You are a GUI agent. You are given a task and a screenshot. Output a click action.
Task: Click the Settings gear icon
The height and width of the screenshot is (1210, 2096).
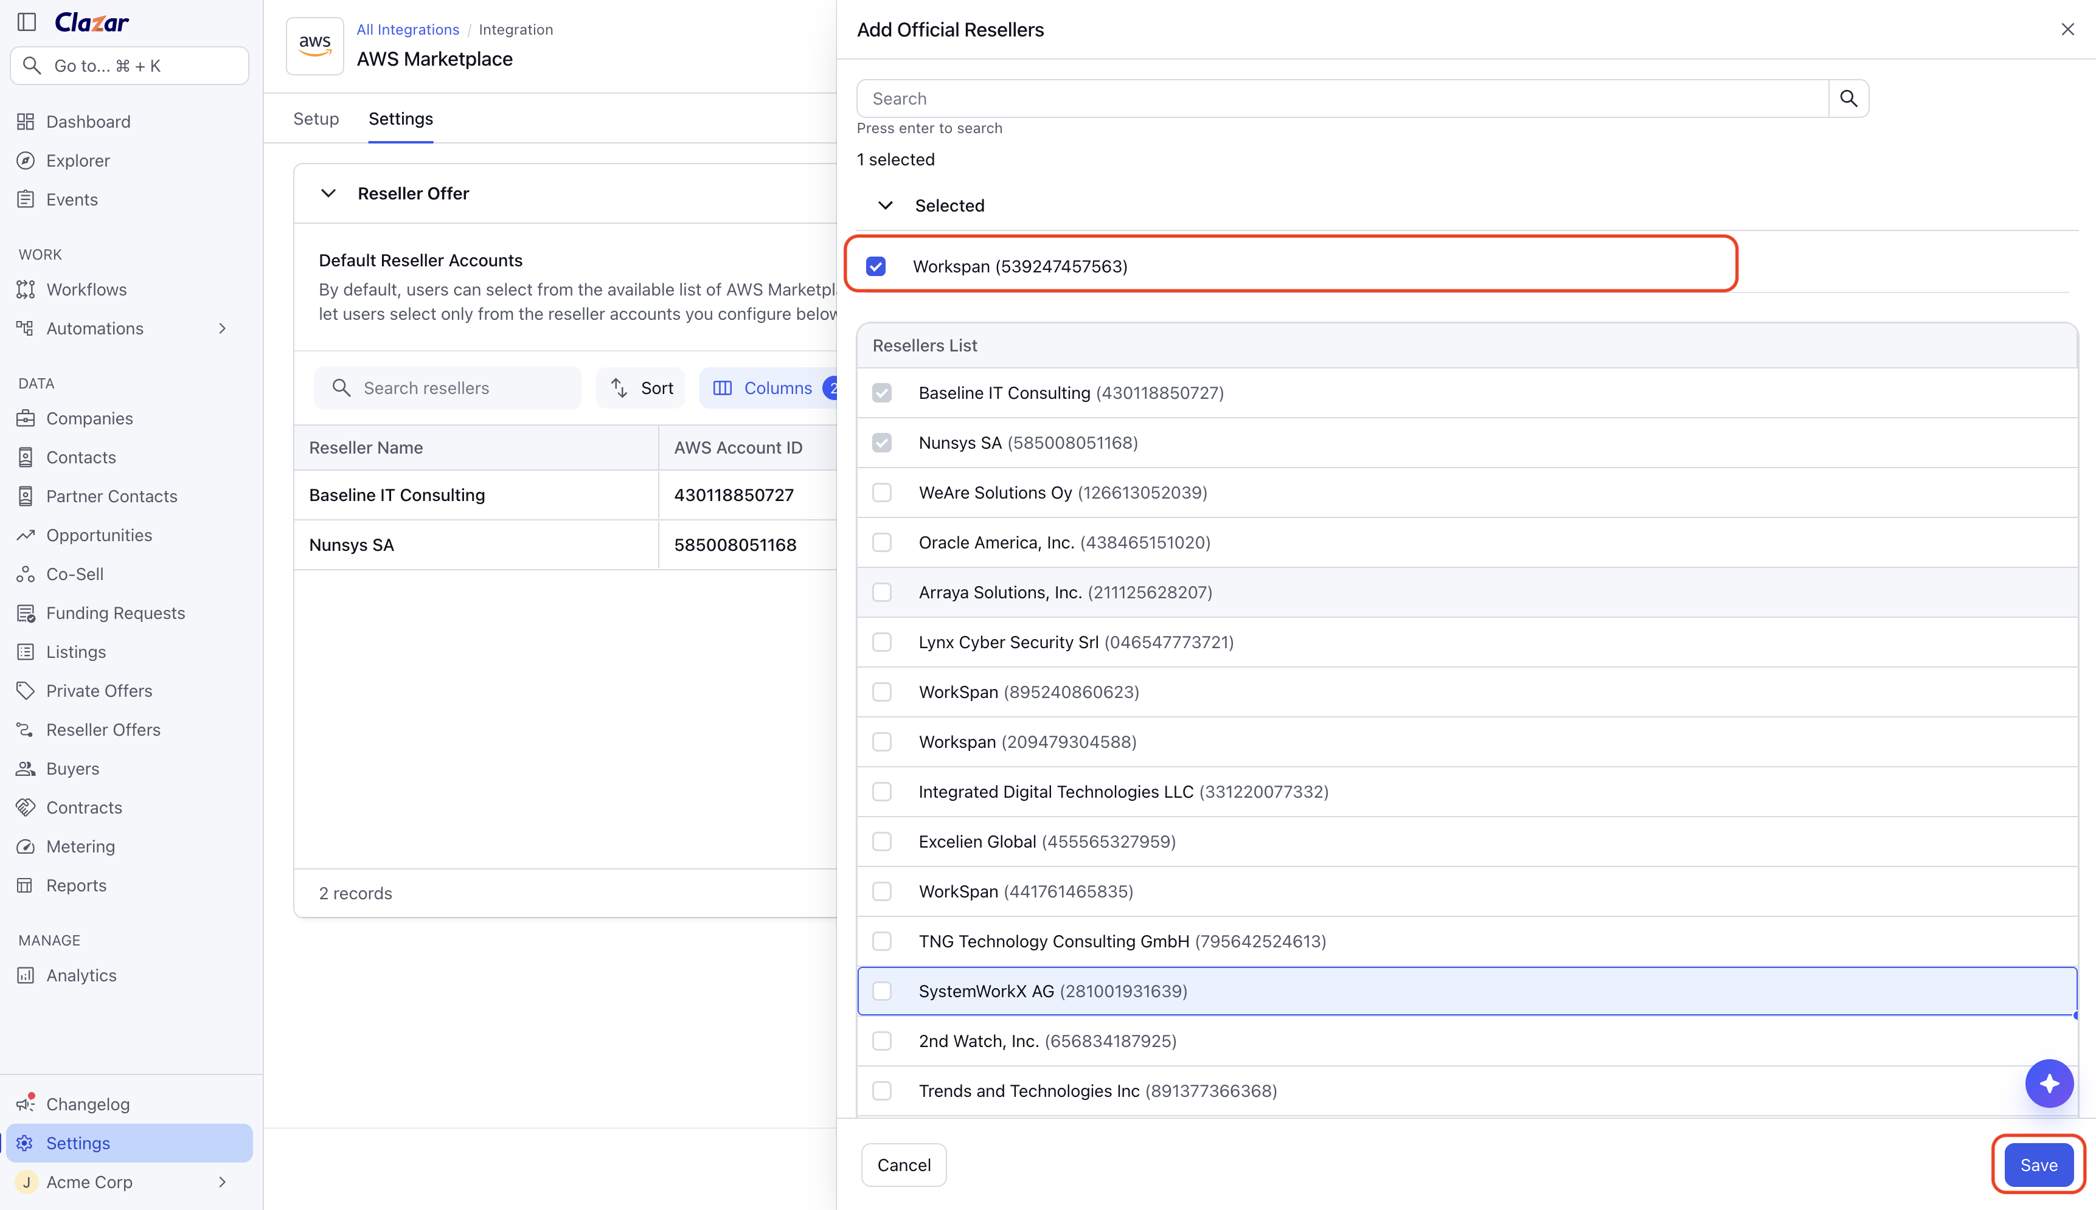[26, 1144]
